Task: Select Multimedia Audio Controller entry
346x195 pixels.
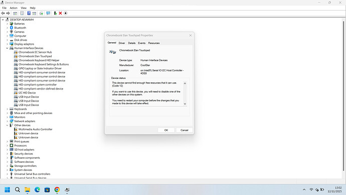Action: coord(35,129)
